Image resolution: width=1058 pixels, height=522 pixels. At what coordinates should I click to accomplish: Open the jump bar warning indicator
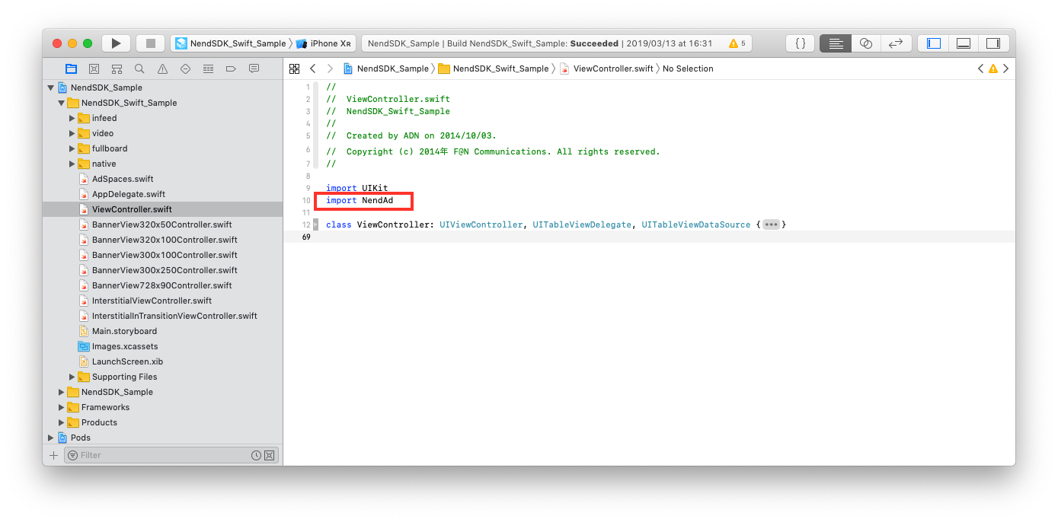coord(993,68)
